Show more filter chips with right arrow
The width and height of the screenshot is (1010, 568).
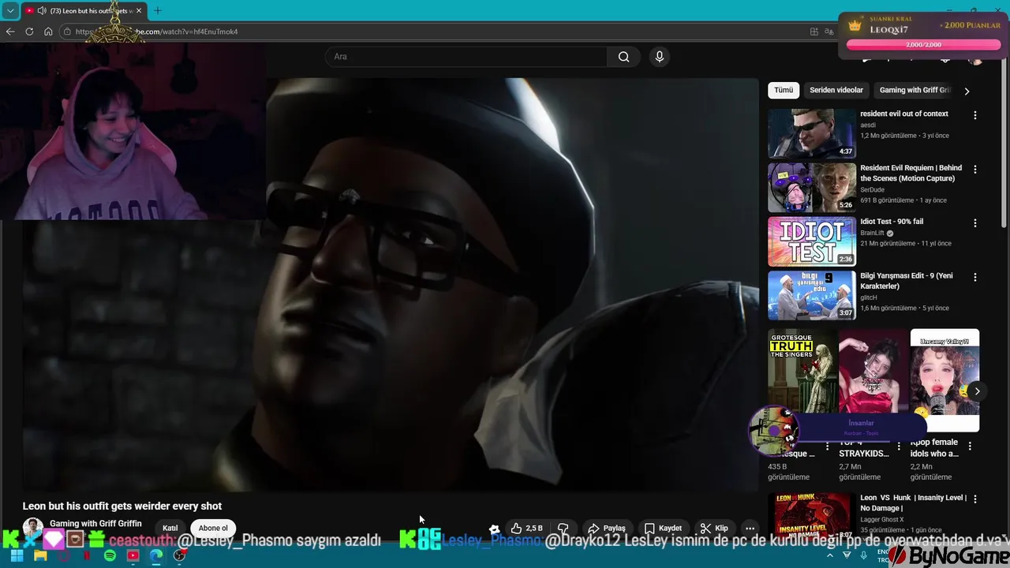click(x=967, y=91)
